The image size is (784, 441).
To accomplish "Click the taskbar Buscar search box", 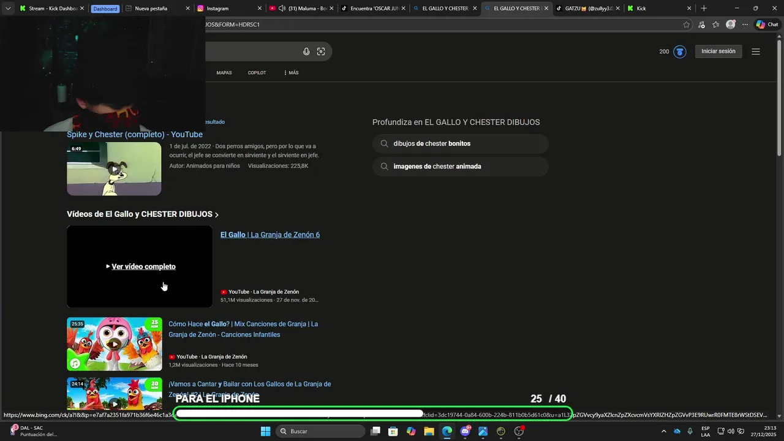I will click(x=320, y=431).
